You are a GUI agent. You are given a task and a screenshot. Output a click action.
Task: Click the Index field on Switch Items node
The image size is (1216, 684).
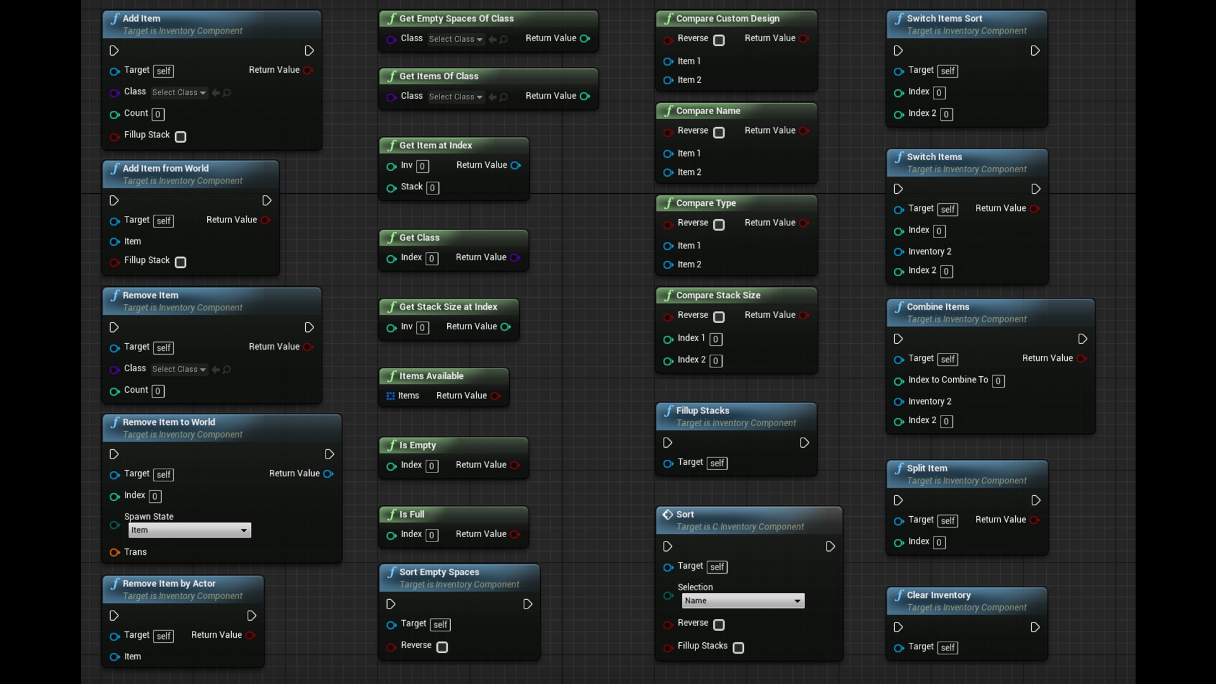[939, 231]
